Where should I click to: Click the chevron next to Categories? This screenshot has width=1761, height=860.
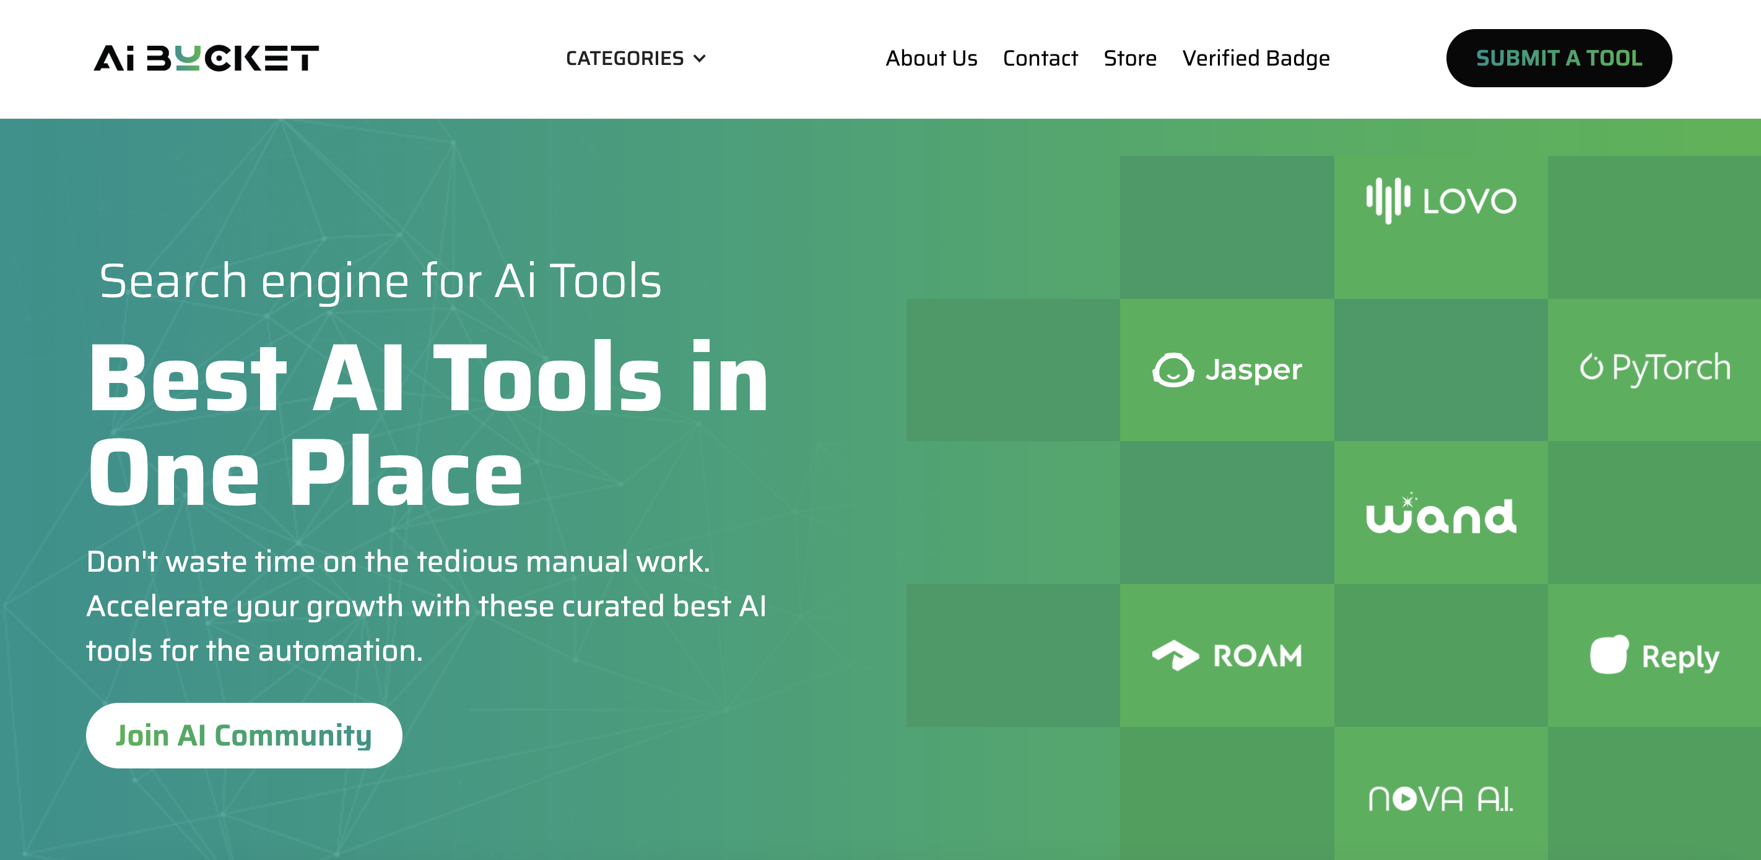pos(699,59)
